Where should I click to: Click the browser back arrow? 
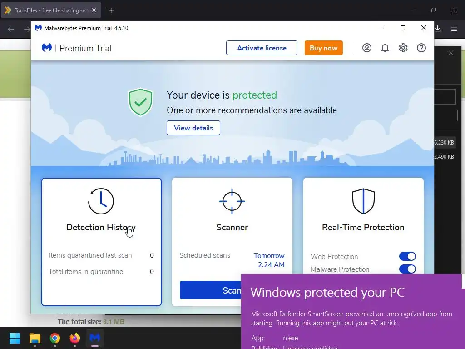(11, 30)
